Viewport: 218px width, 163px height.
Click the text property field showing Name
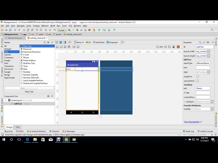(x=203, y=88)
